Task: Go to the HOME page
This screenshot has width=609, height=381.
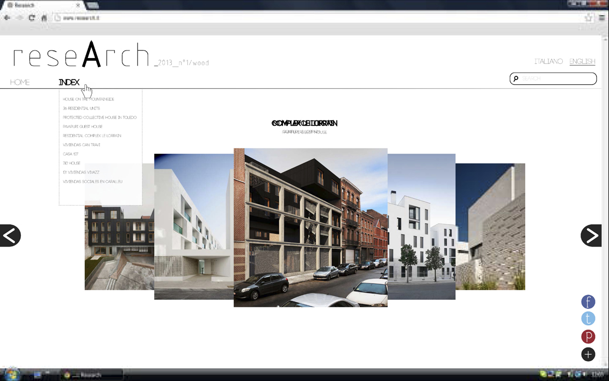Action: pyautogui.click(x=20, y=82)
